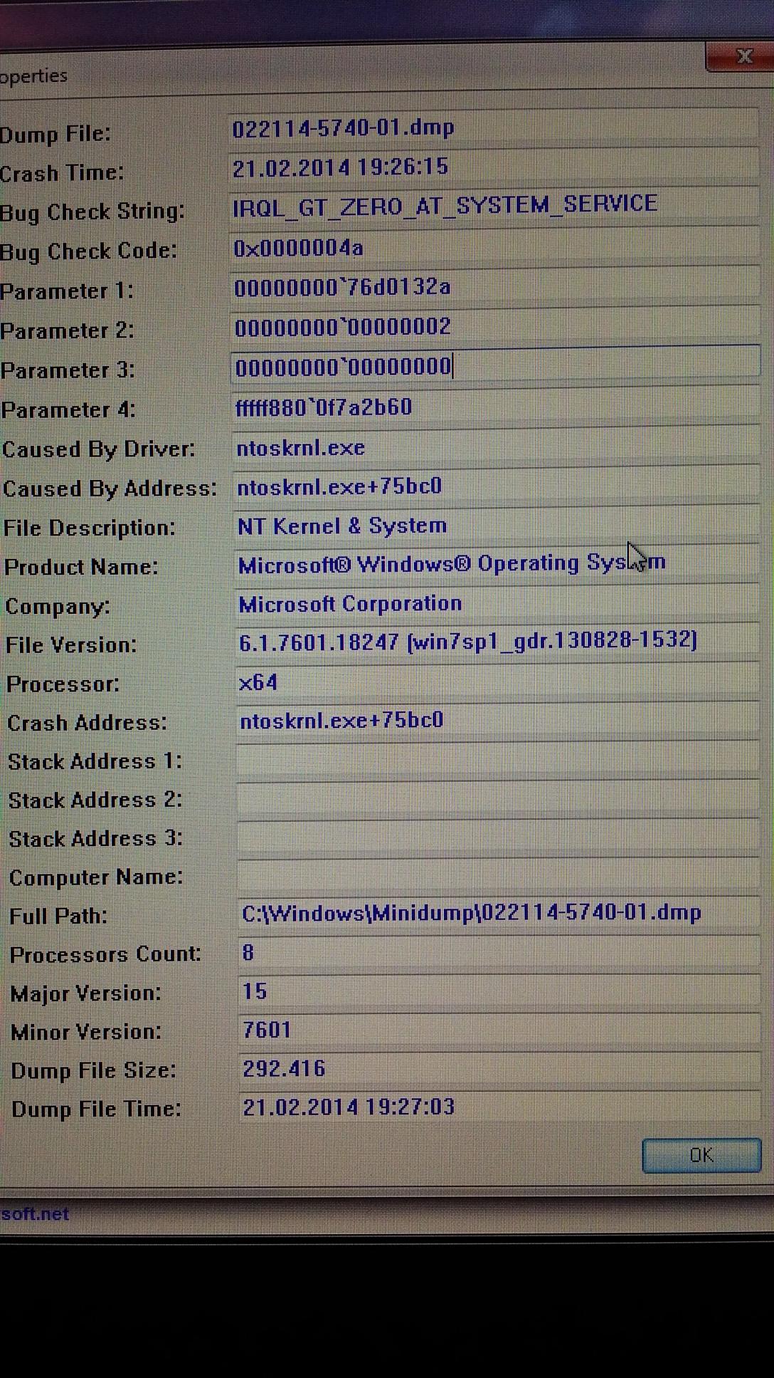
Task: Click the Parameter 2 value field
Action: [496, 327]
